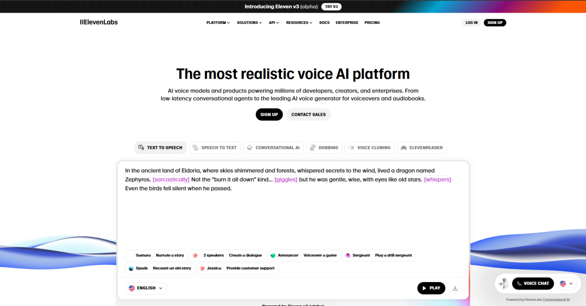586x306 pixels.
Task: Switch to the Conversational AI tab
Action: [x=274, y=148]
